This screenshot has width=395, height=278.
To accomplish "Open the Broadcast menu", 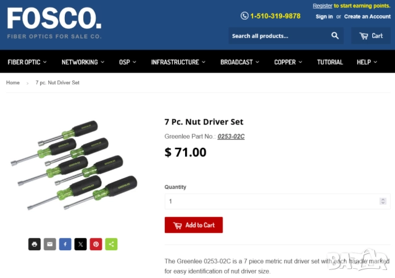I will (x=239, y=62).
